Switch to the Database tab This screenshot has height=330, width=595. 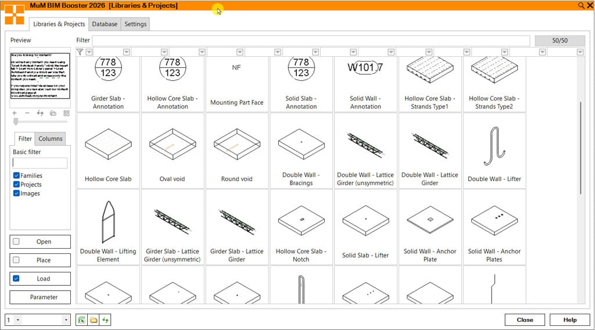click(x=105, y=24)
